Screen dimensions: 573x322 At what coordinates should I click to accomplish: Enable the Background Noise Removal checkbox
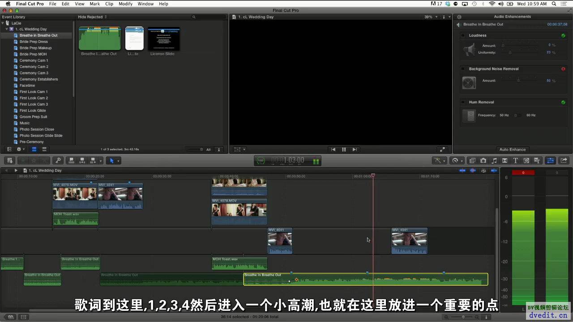click(x=463, y=69)
